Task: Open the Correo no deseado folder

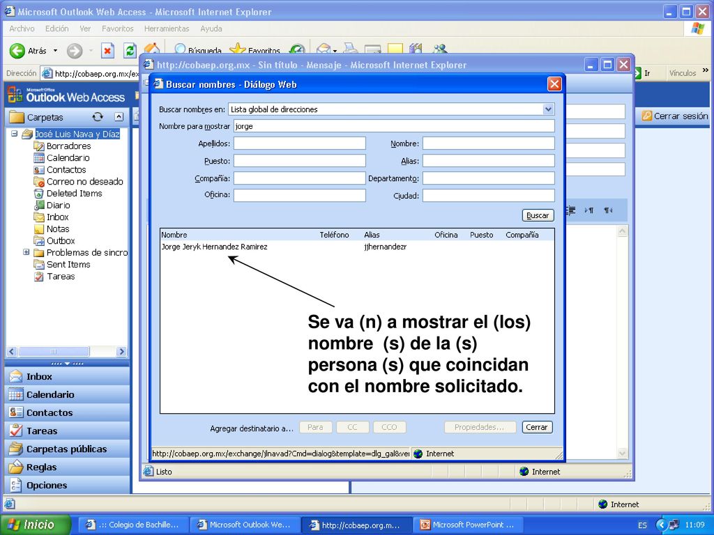Action: coord(84,182)
